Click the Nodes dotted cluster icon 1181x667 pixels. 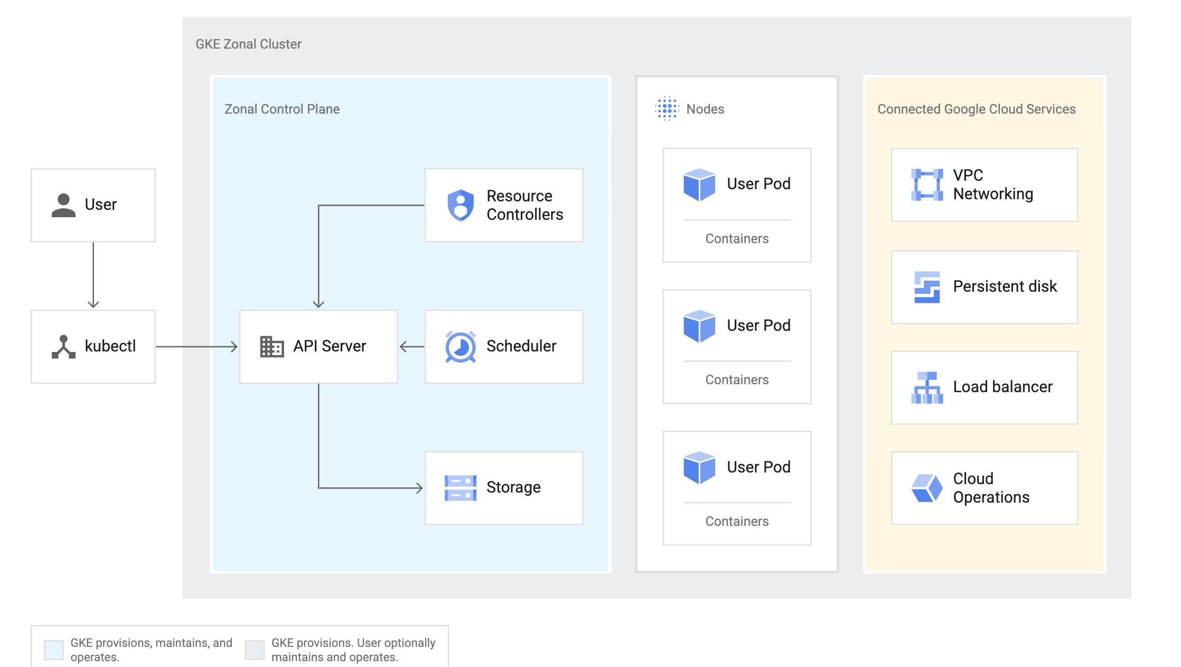(x=667, y=108)
